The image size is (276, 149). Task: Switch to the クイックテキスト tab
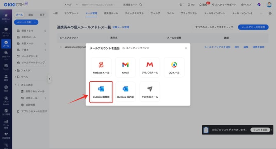click(x=134, y=13)
